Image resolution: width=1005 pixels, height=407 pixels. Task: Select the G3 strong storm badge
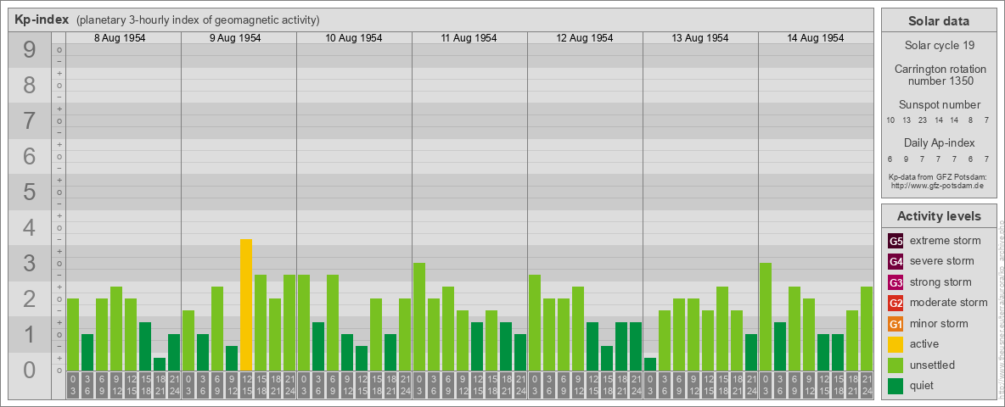pyautogui.click(x=896, y=282)
